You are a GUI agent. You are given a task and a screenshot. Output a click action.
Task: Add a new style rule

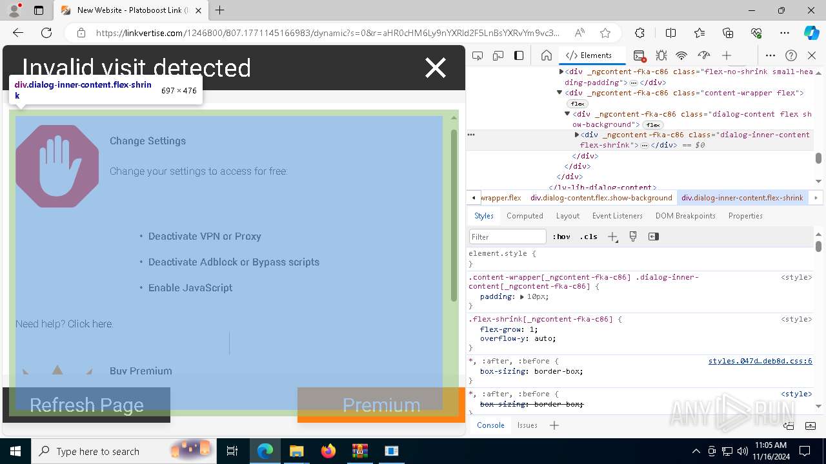pos(612,237)
